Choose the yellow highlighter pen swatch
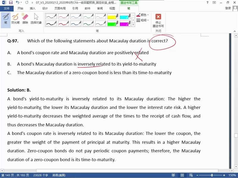Image resolution: width=238 pixels, height=178 pixels. 112,16
